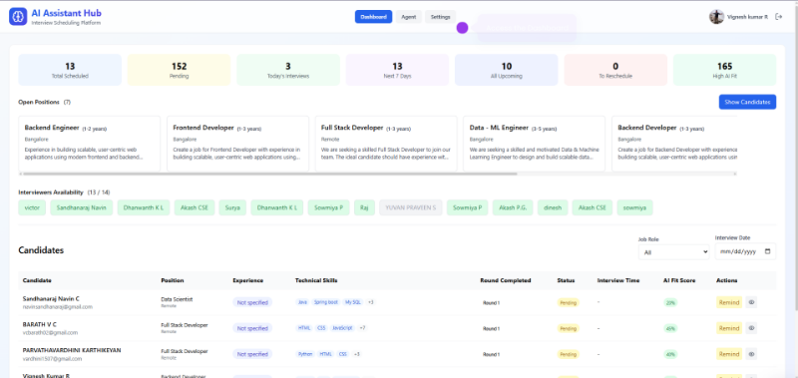This screenshot has width=798, height=378.
Task: Select interviewer chip victor
Action: 32,207
